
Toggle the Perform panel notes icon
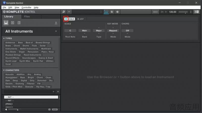[106, 12]
